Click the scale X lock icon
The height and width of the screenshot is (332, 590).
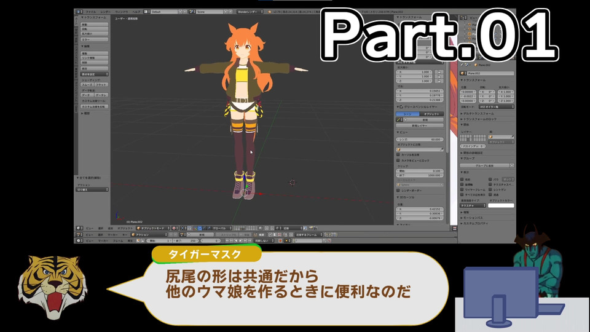[x=439, y=72]
